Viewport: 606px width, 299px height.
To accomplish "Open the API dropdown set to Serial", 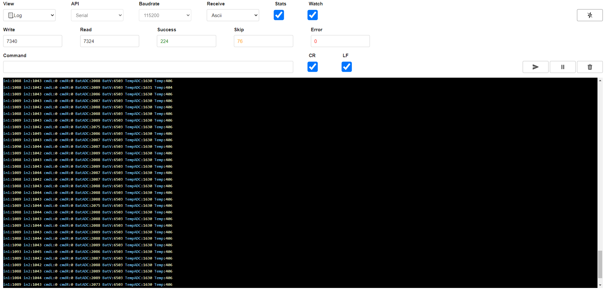I will tap(97, 15).
